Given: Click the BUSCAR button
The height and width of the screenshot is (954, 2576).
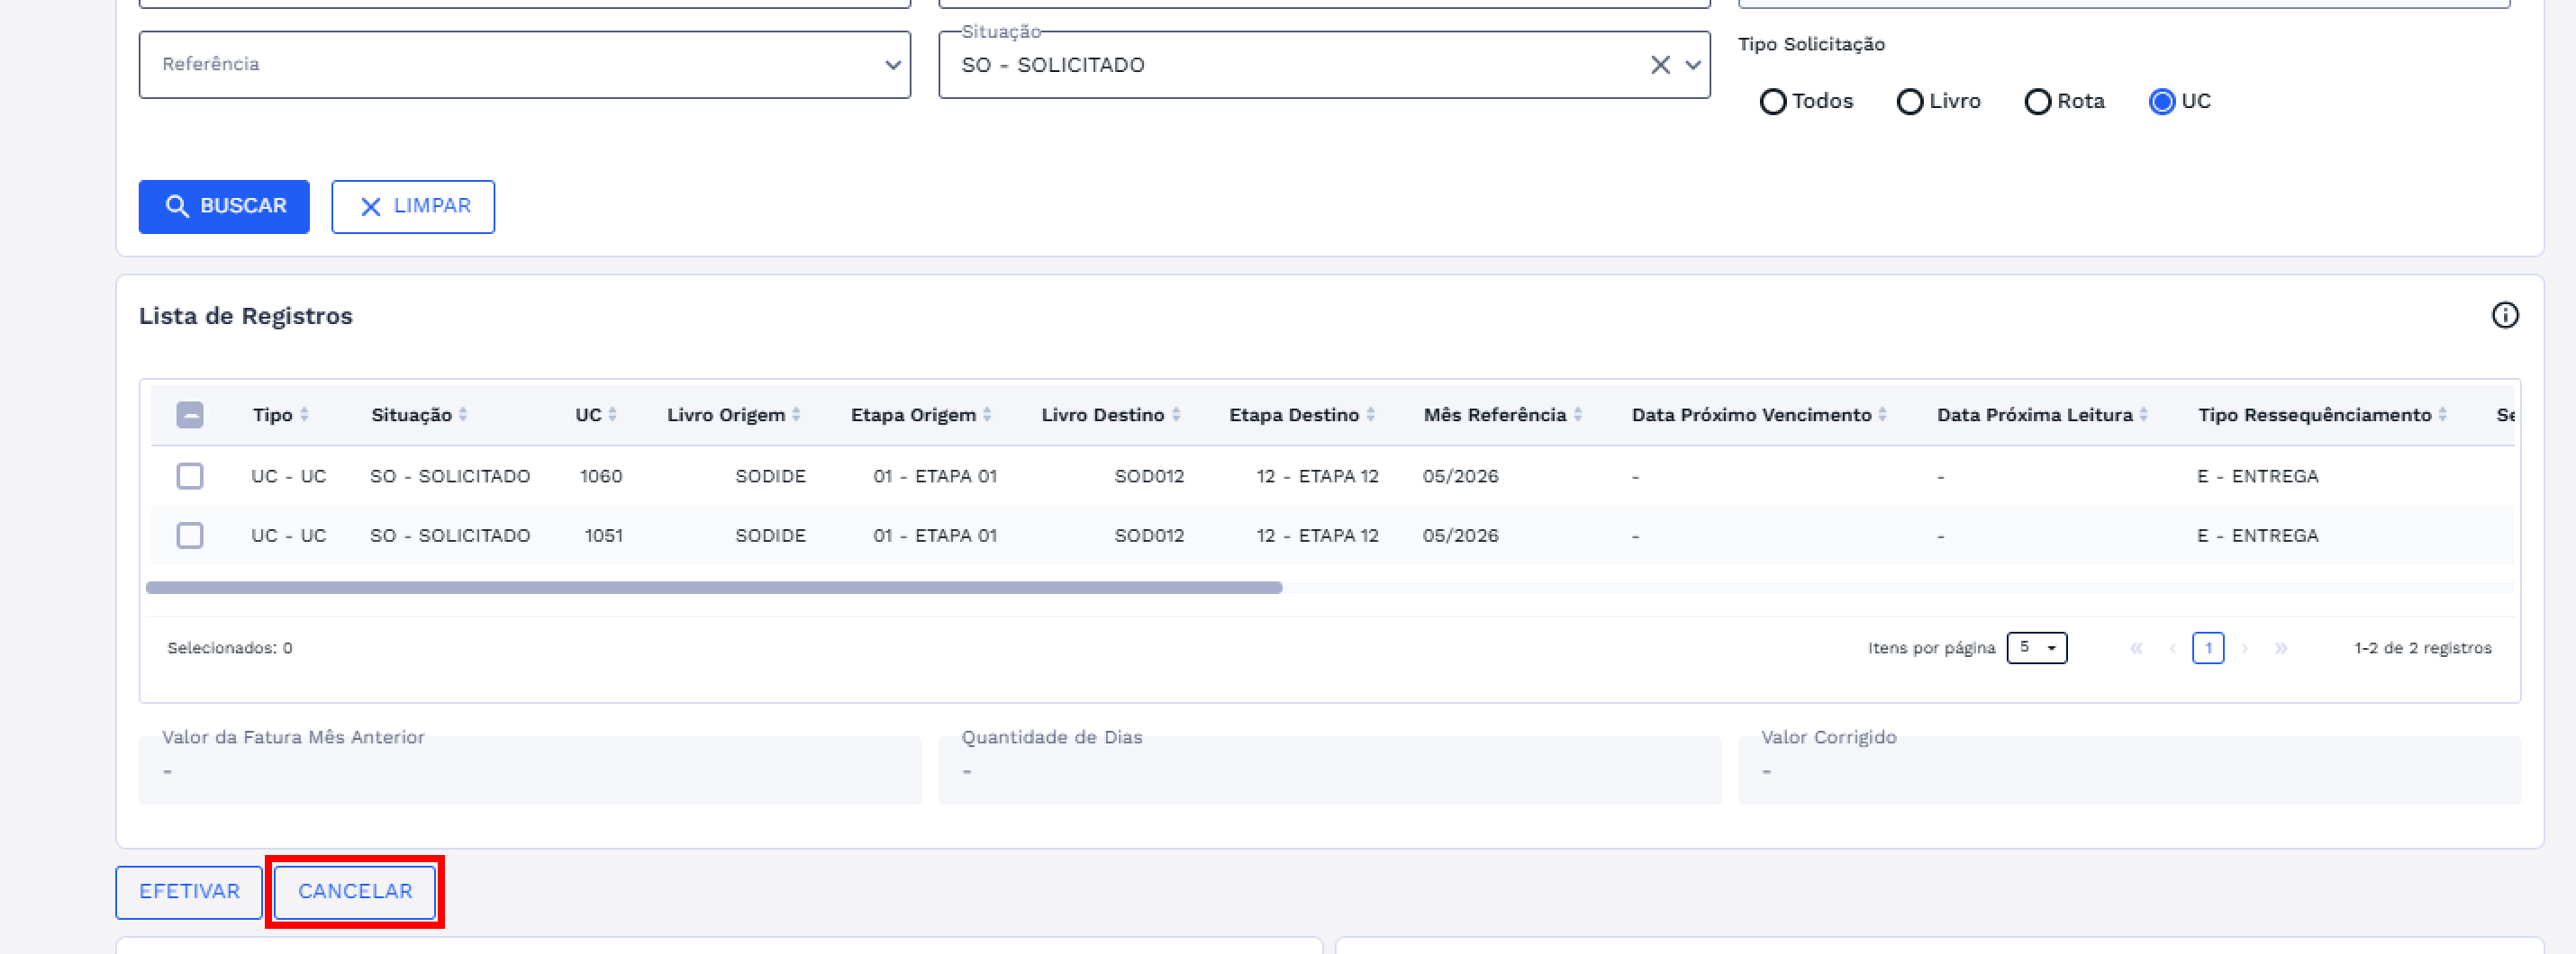Looking at the screenshot, I should [x=224, y=207].
